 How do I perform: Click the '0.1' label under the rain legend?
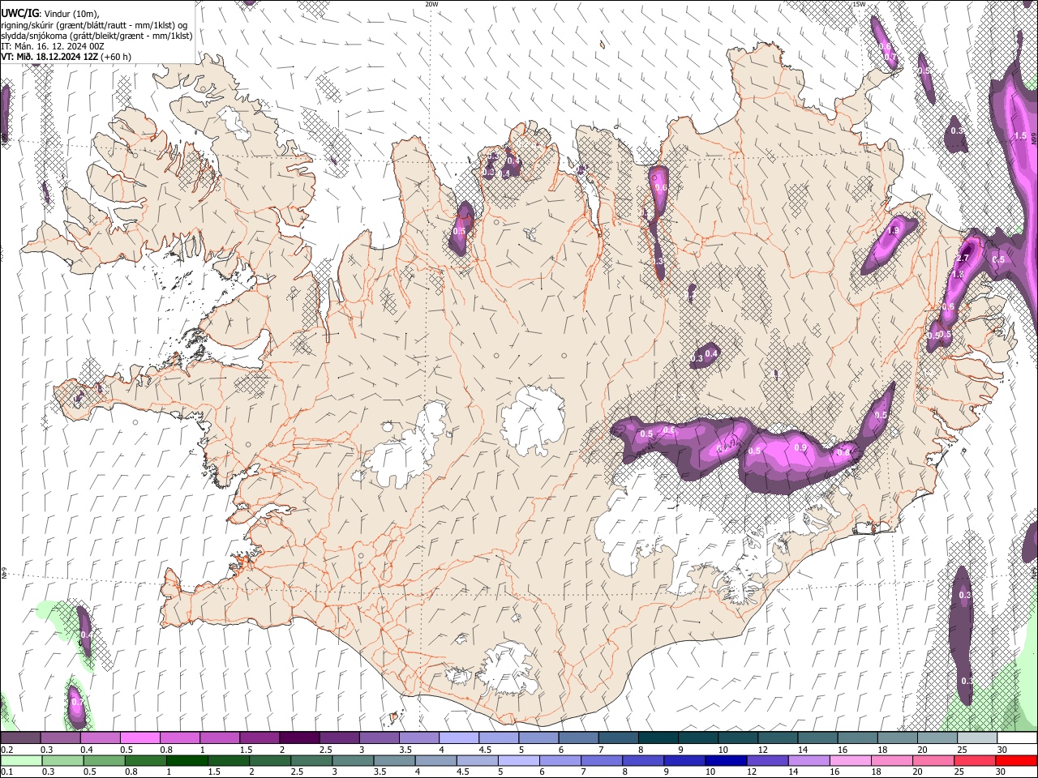click(6, 772)
